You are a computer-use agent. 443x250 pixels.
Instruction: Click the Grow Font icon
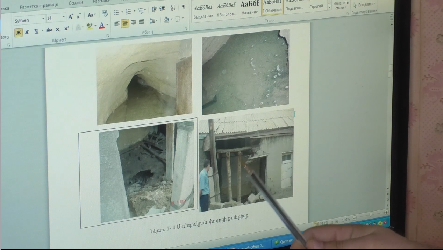coord(71,17)
